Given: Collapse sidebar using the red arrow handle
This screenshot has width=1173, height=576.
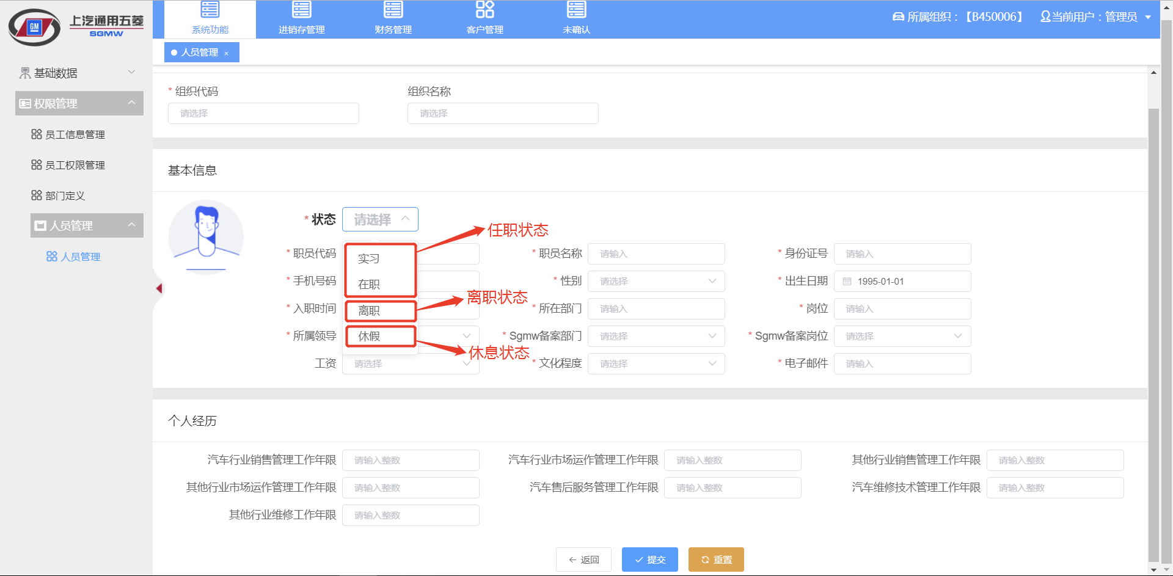Looking at the screenshot, I should (159, 288).
